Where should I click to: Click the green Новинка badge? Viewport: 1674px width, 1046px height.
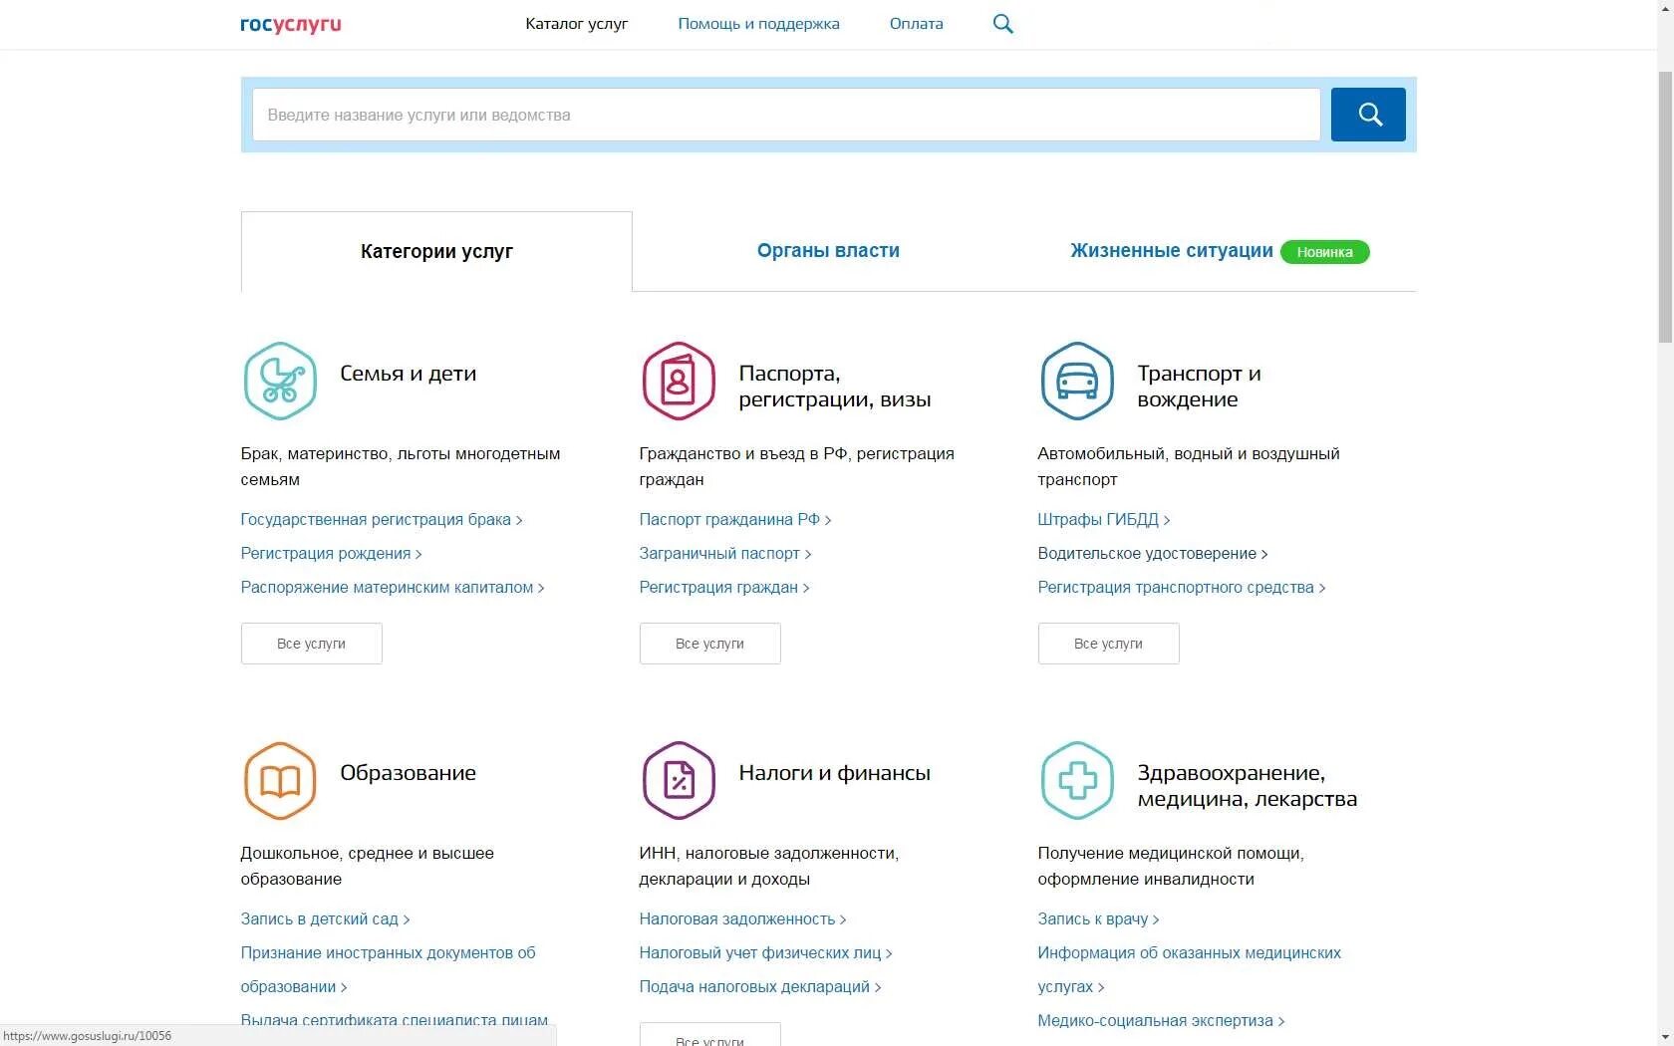click(1324, 252)
